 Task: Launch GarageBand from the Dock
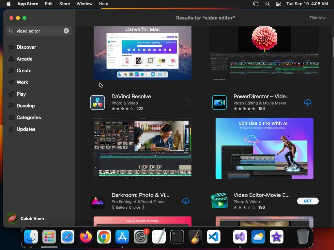click(195, 237)
